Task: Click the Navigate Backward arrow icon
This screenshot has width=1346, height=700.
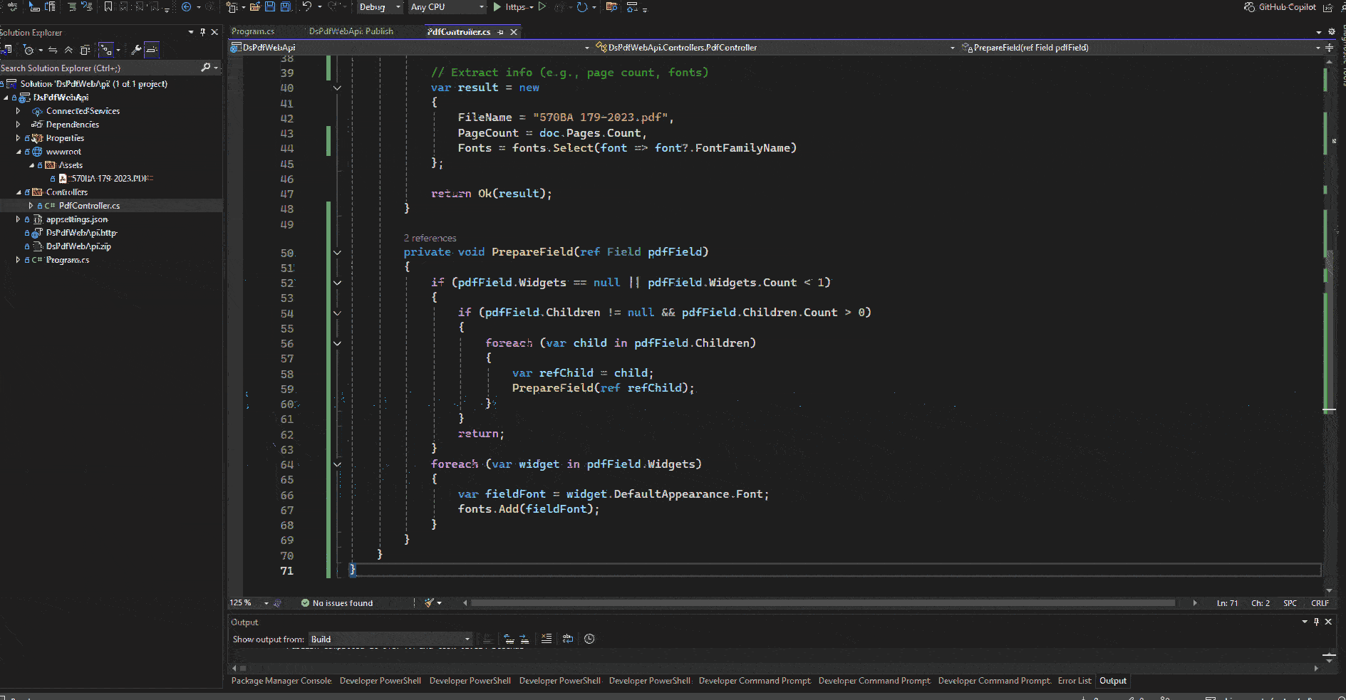Action: (187, 7)
